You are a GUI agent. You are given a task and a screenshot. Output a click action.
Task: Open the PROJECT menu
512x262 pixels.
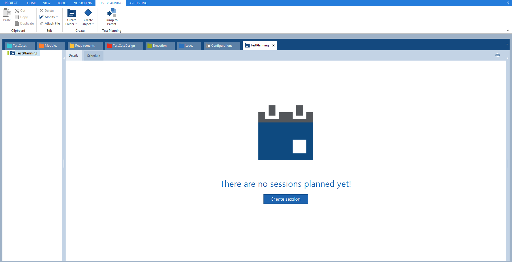[x=11, y=3]
